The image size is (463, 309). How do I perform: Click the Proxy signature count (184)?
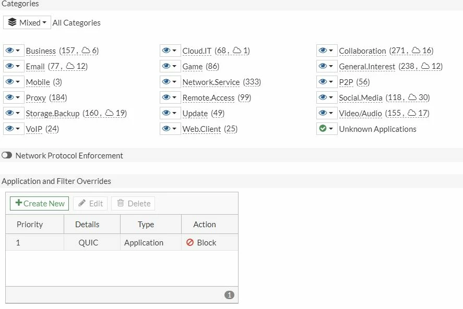tap(58, 97)
